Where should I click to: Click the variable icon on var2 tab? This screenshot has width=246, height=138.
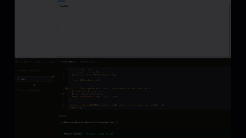(48, 62)
